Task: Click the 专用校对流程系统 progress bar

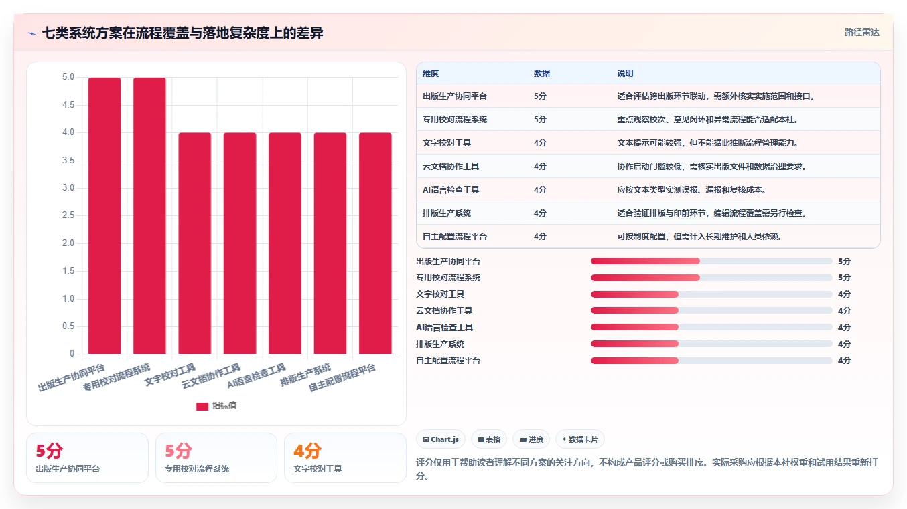Action: click(x=711, y=278)
